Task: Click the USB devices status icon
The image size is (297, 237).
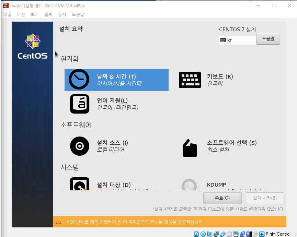Action: tap(223, 234)
